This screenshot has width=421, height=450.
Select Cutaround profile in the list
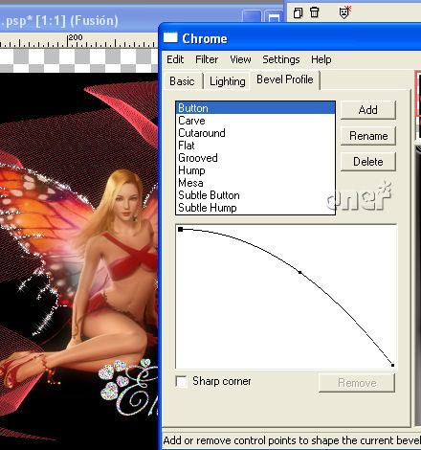pos(255,133)
